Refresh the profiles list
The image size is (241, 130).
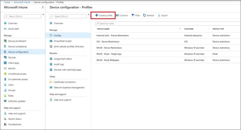[149, 15]
